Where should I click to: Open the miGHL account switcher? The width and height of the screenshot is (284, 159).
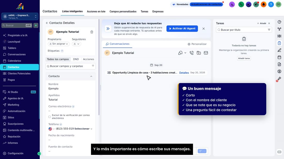coord(20,17)
